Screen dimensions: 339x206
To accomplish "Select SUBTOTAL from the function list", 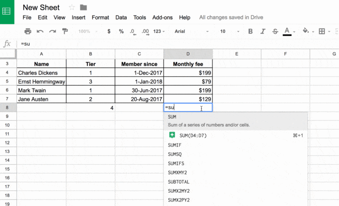I will (x=179, y=182).
